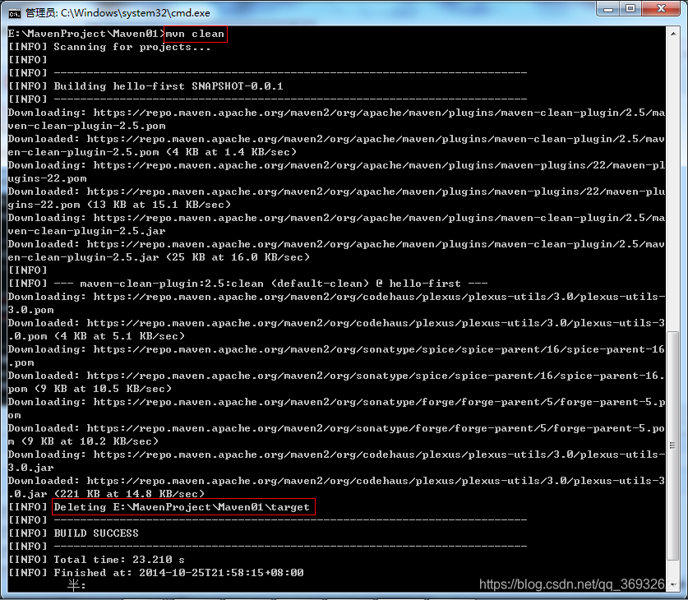The image size is (688, 600).
Task: Click the '(9 KB at 10.5 KB/sec)' text
Action: (x=103, y=389)
